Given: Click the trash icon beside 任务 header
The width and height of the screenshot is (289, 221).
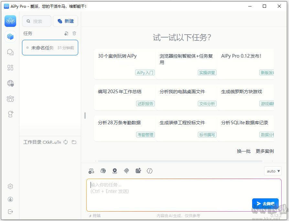Looking at the screenshot, I should click(x=74, y=33).
